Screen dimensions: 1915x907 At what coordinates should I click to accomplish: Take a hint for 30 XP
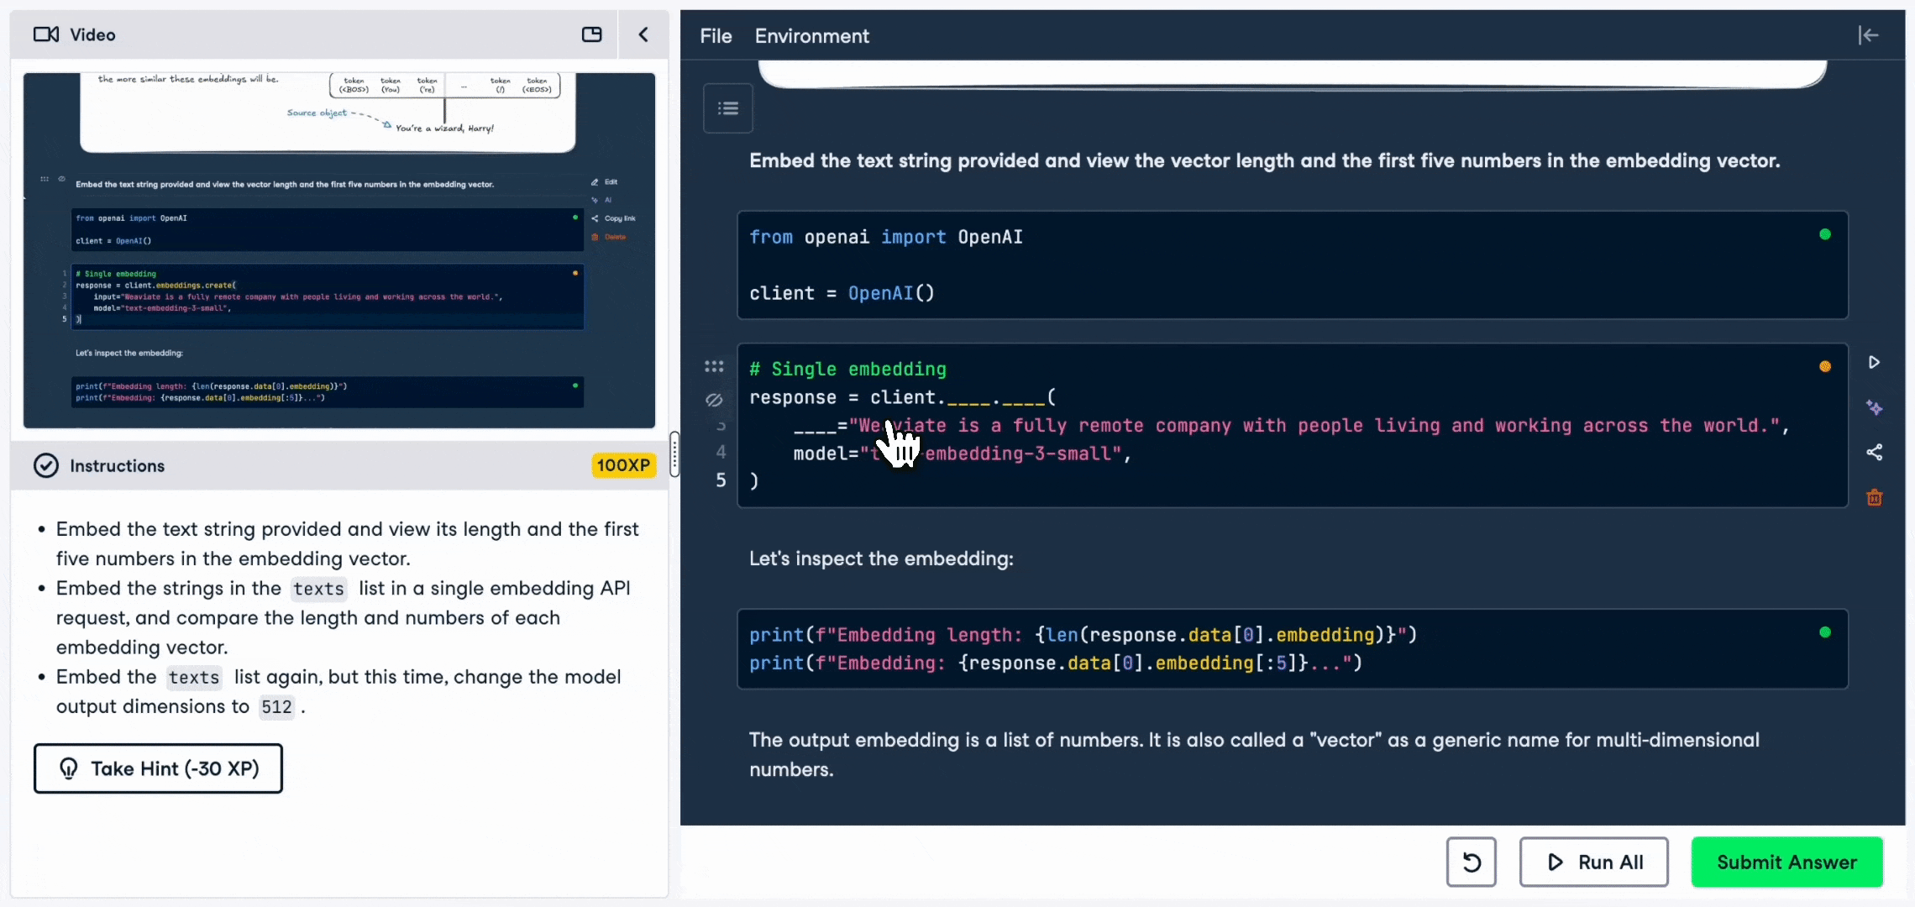coord(158,768)
